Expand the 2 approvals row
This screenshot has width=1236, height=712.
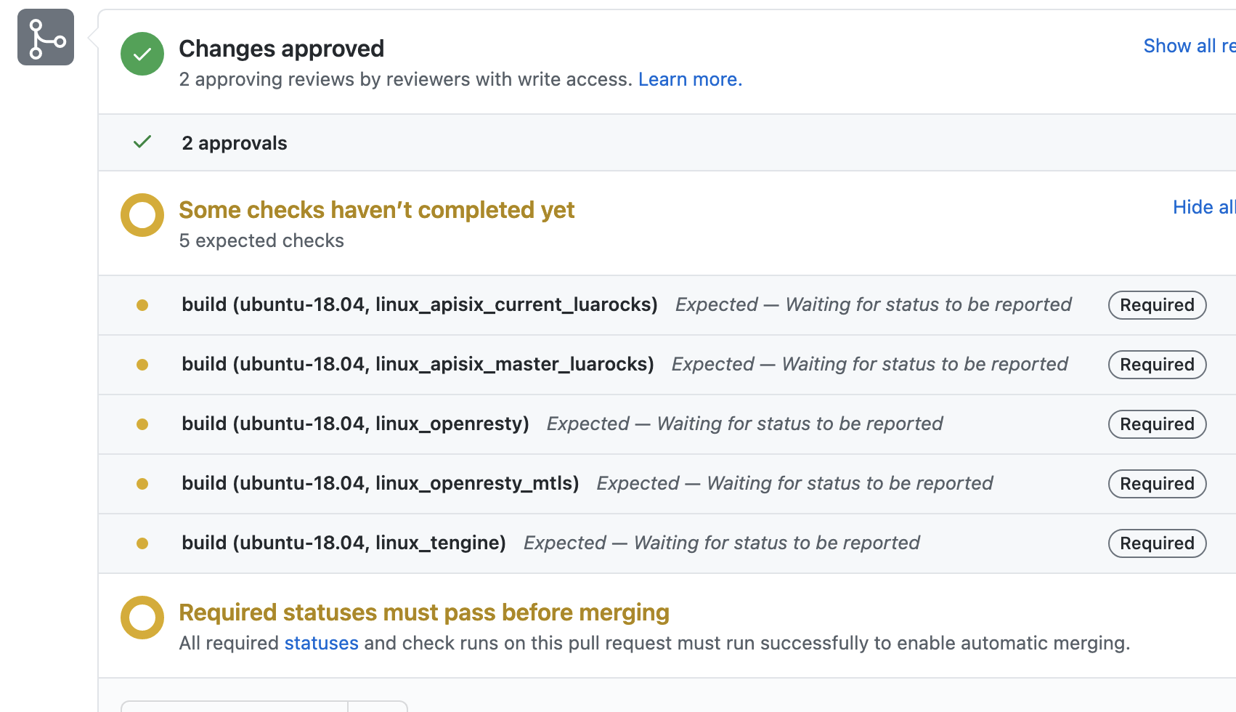click(x=235, y=143)
